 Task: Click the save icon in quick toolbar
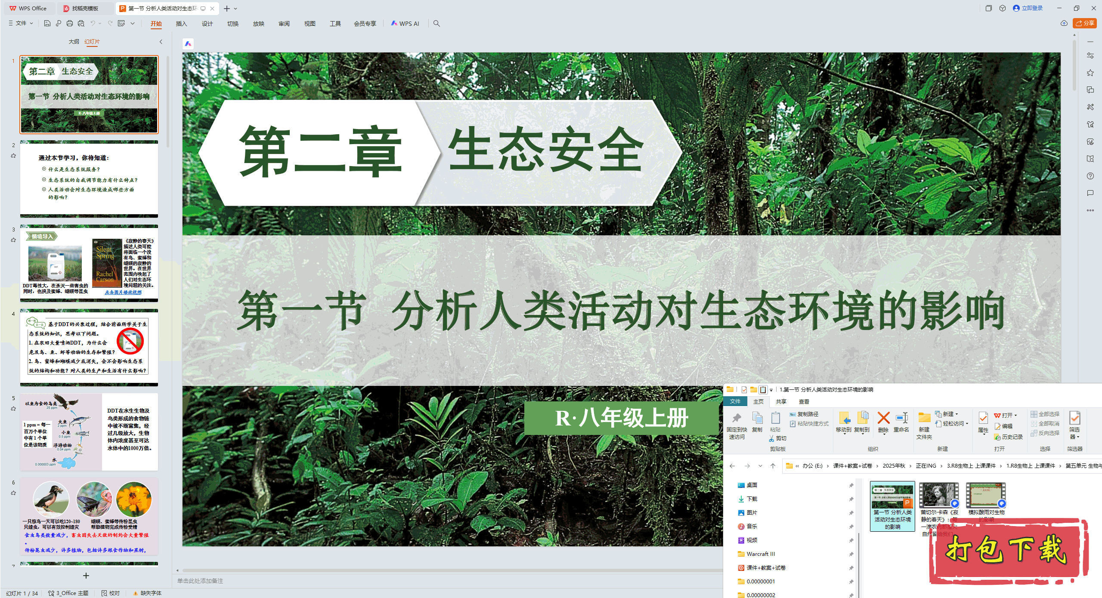[47, 23]
